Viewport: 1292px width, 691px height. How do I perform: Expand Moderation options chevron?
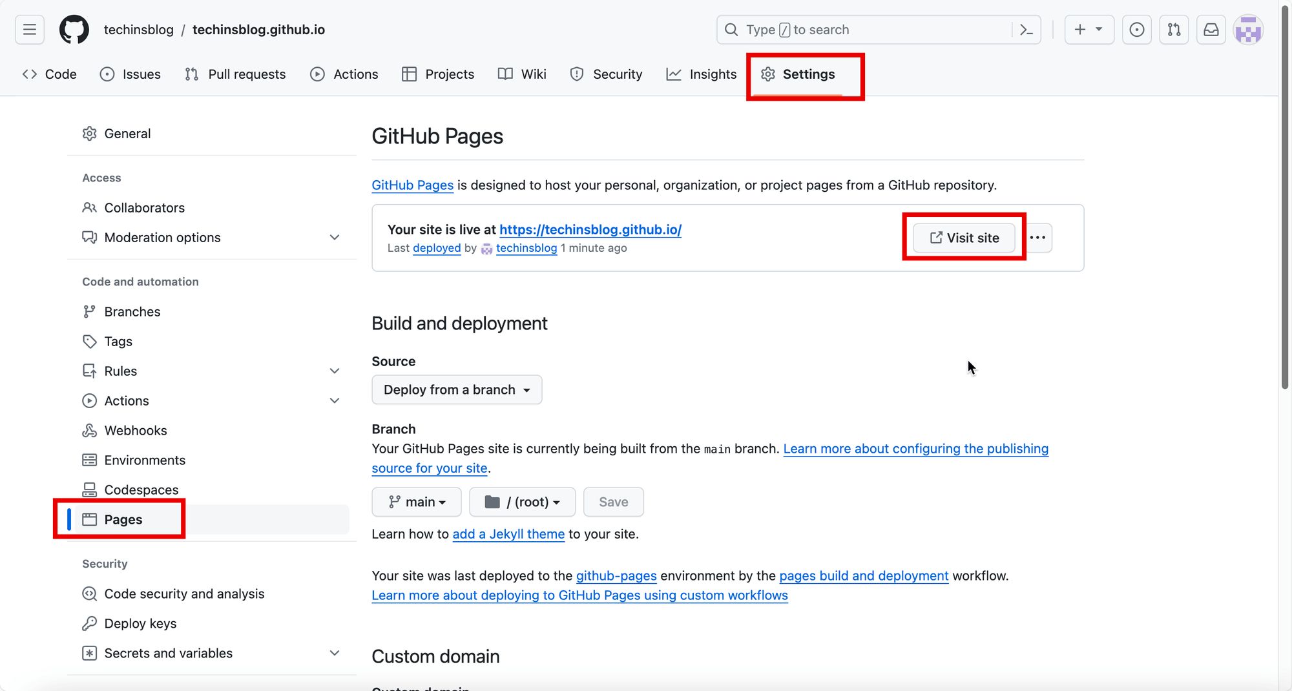coord(335,238)
